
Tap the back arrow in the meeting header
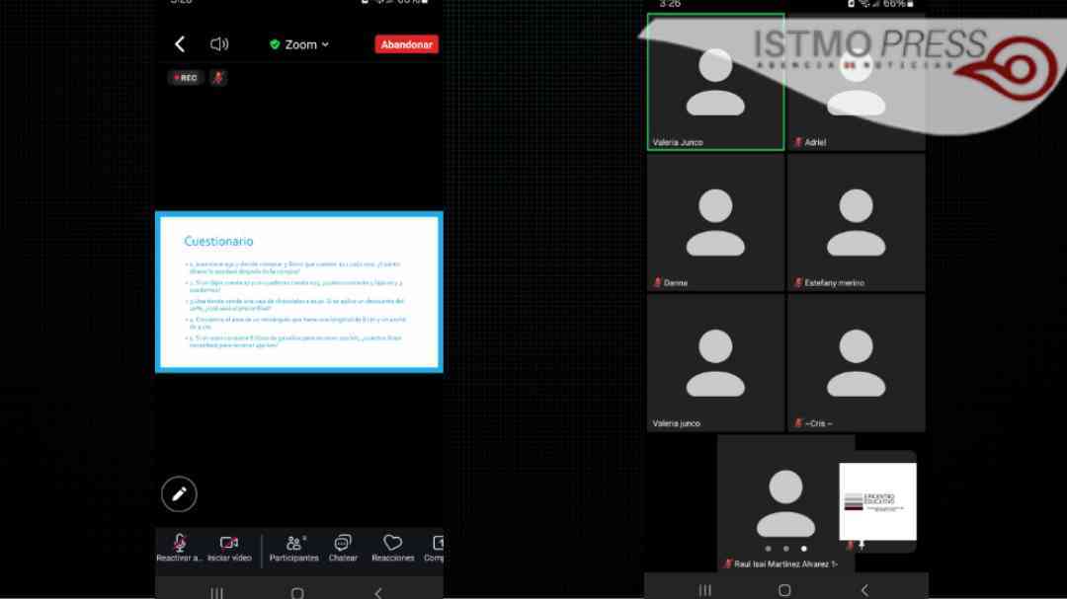coord(180,44)
